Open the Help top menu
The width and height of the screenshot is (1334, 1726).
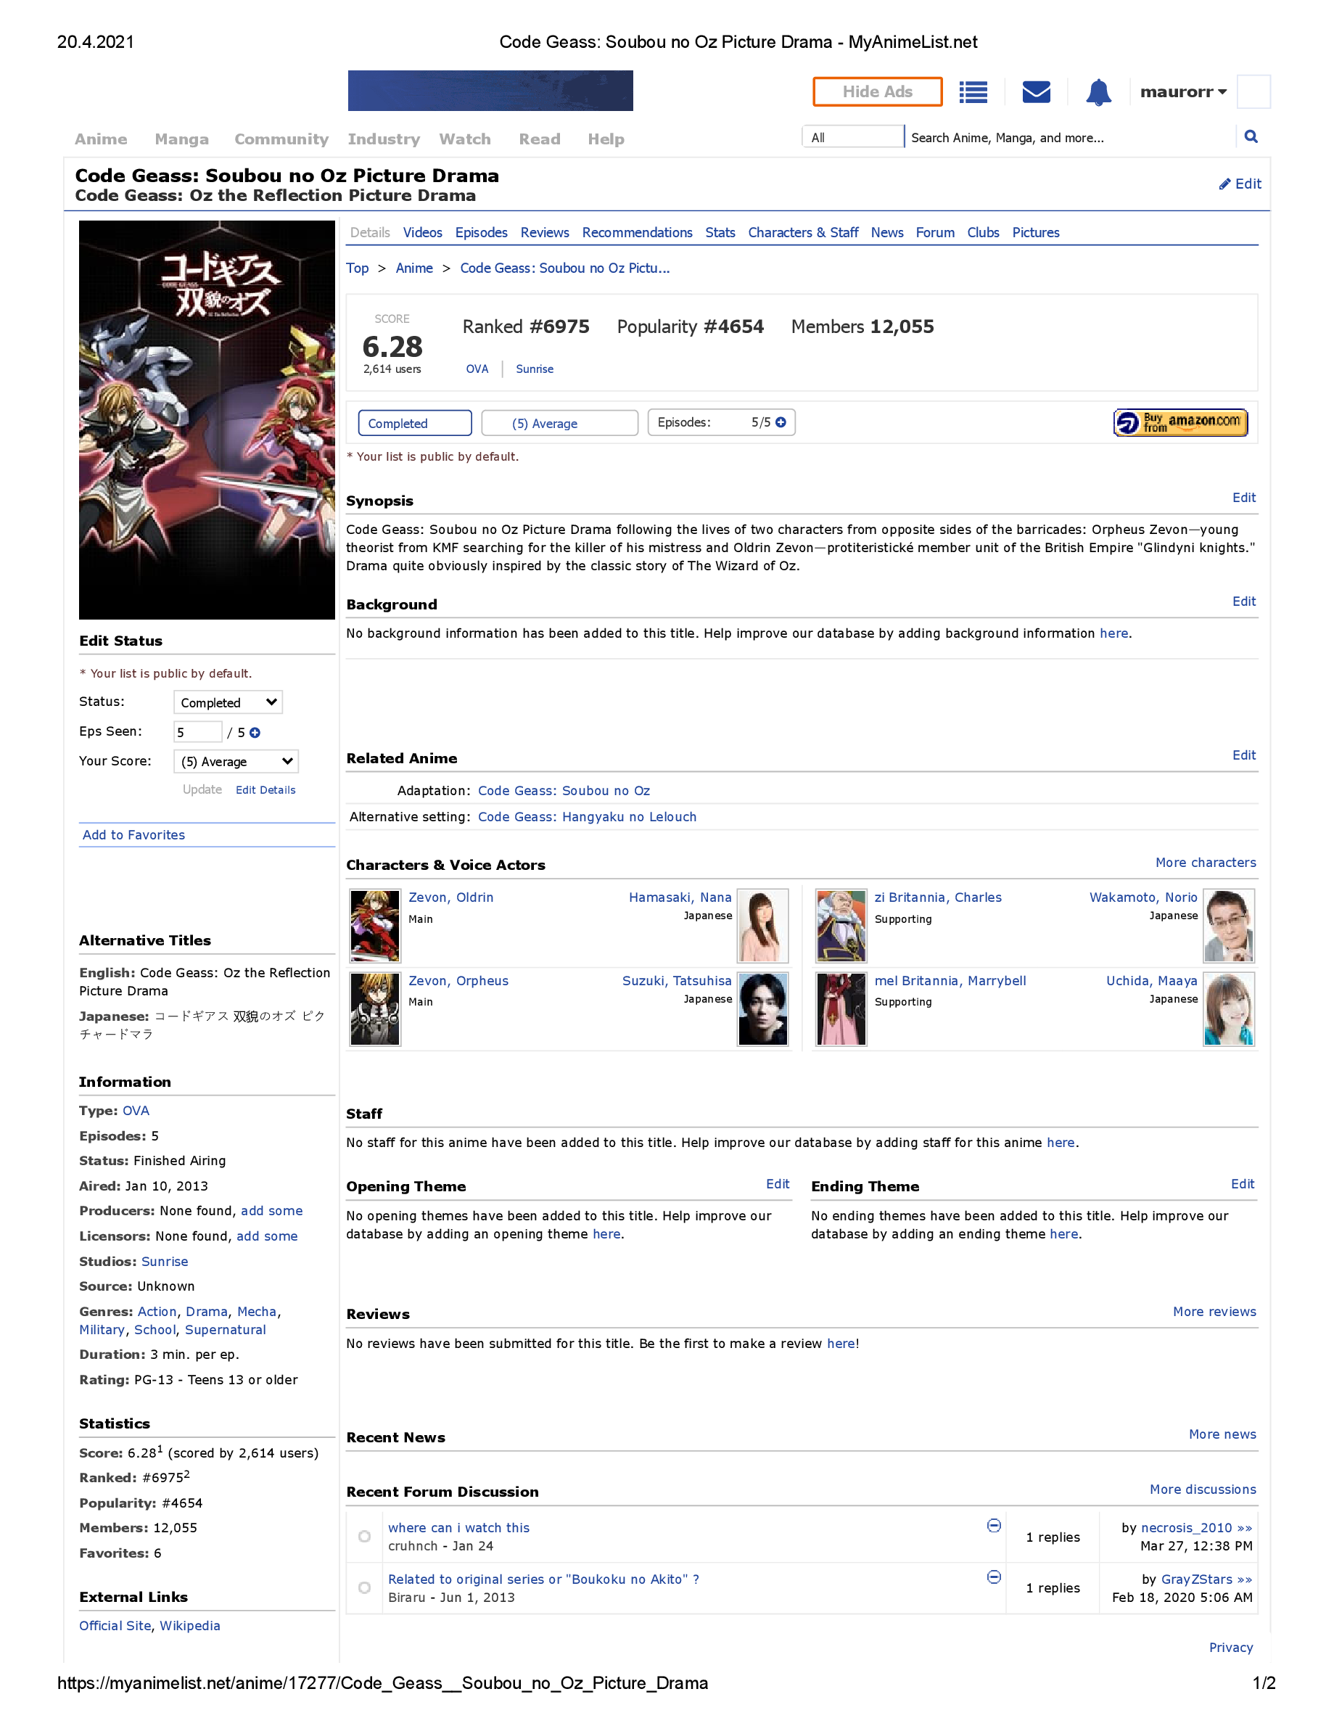click(606, 139)
